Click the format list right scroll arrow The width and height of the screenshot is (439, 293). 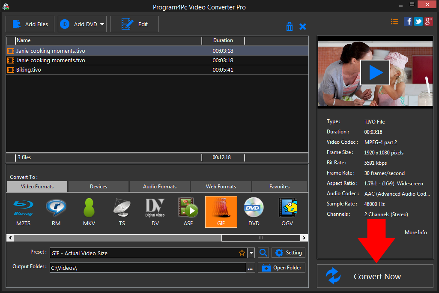(304, 238)
